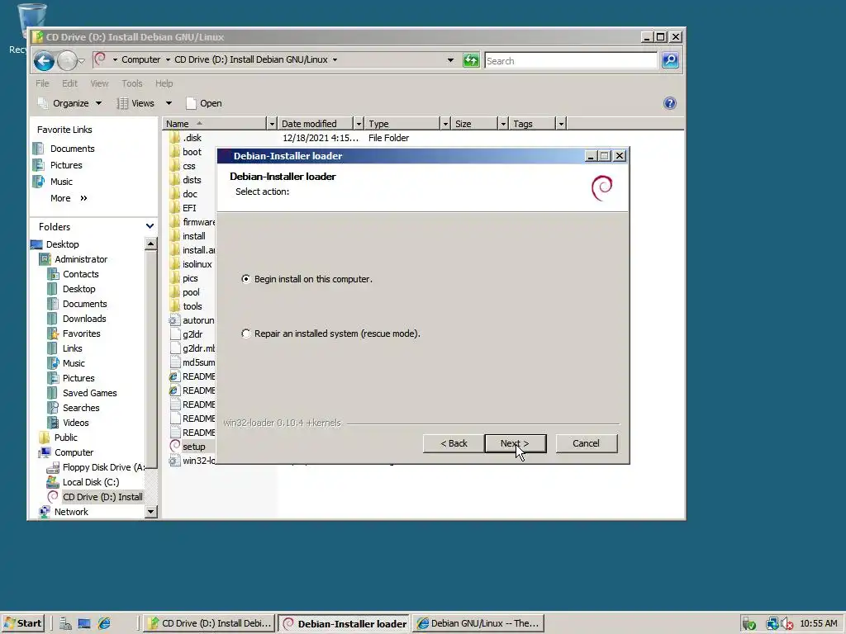Viewport: 846px width, 634px height.
Task: Open Pictures in Favorite Links
Action: (58, 165)
